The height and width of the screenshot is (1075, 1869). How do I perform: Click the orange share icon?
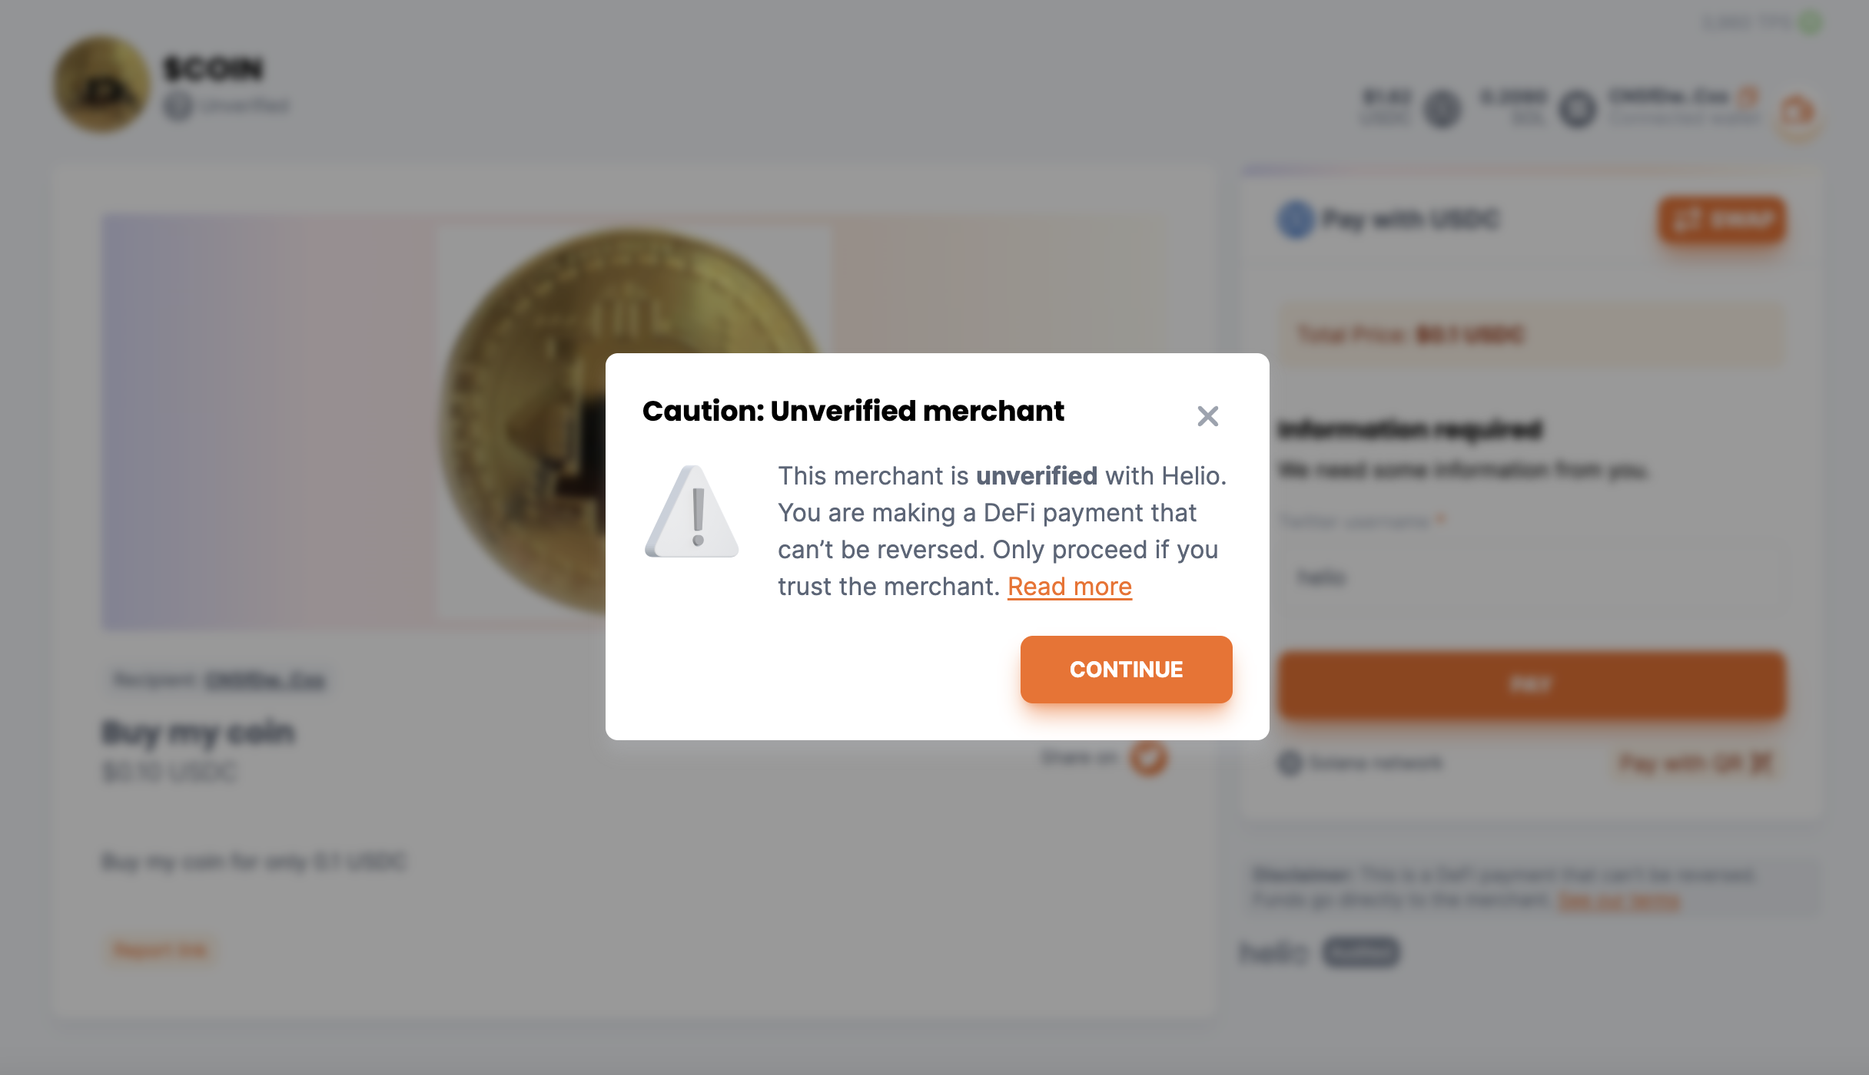(x=1148, y=759)
